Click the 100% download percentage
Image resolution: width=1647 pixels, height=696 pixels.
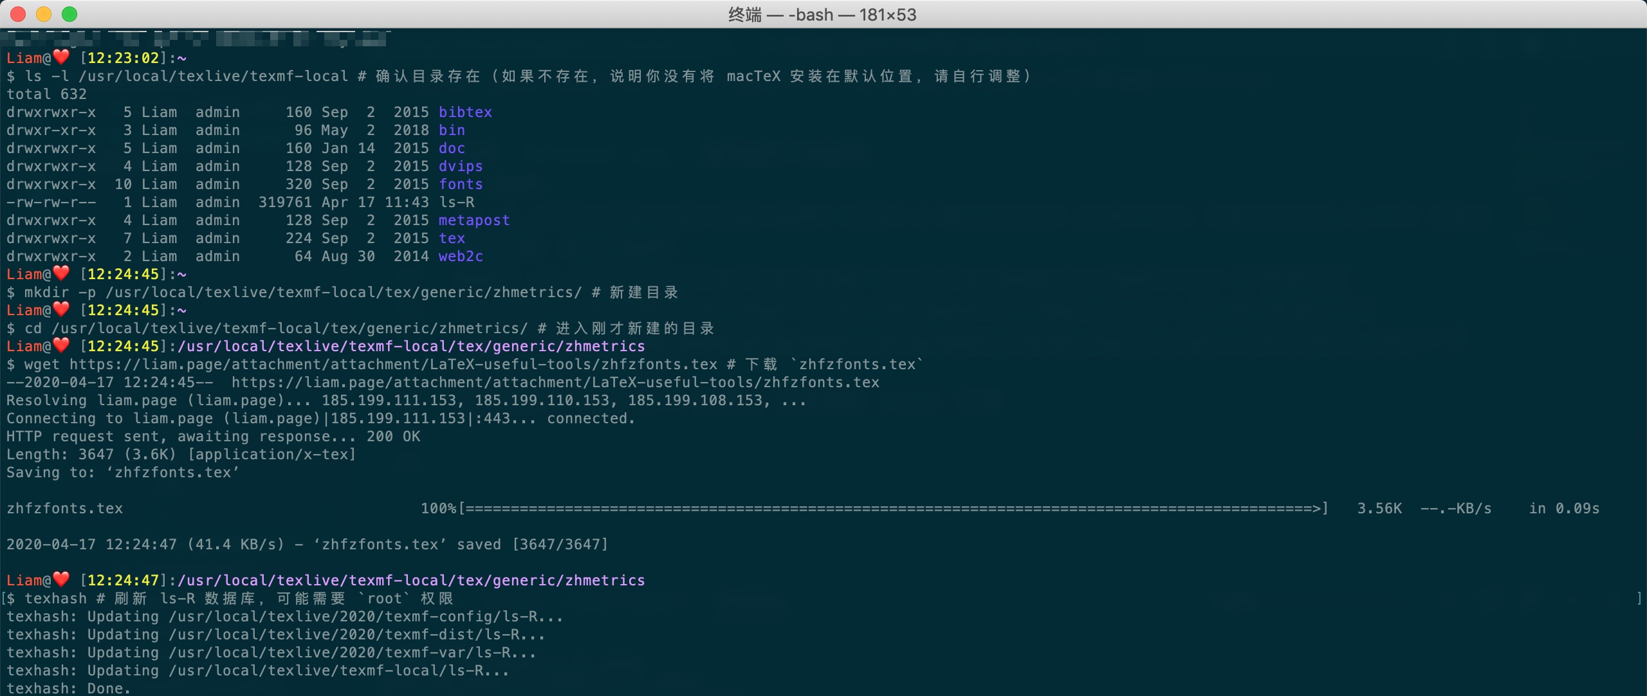(x=438, y=508)
